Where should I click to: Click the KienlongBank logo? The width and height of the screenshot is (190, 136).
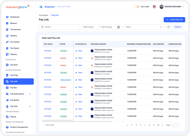pyautogui.click(x=18, y=7)
